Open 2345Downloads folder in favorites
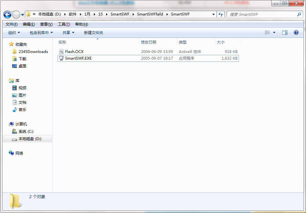 tap(33, 51)
